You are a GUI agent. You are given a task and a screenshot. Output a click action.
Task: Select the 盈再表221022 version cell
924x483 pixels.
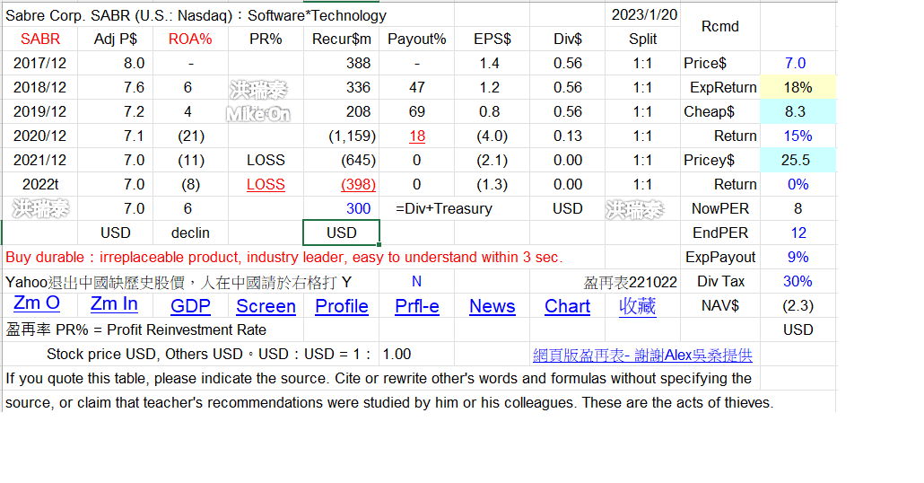tap(630, 282)
